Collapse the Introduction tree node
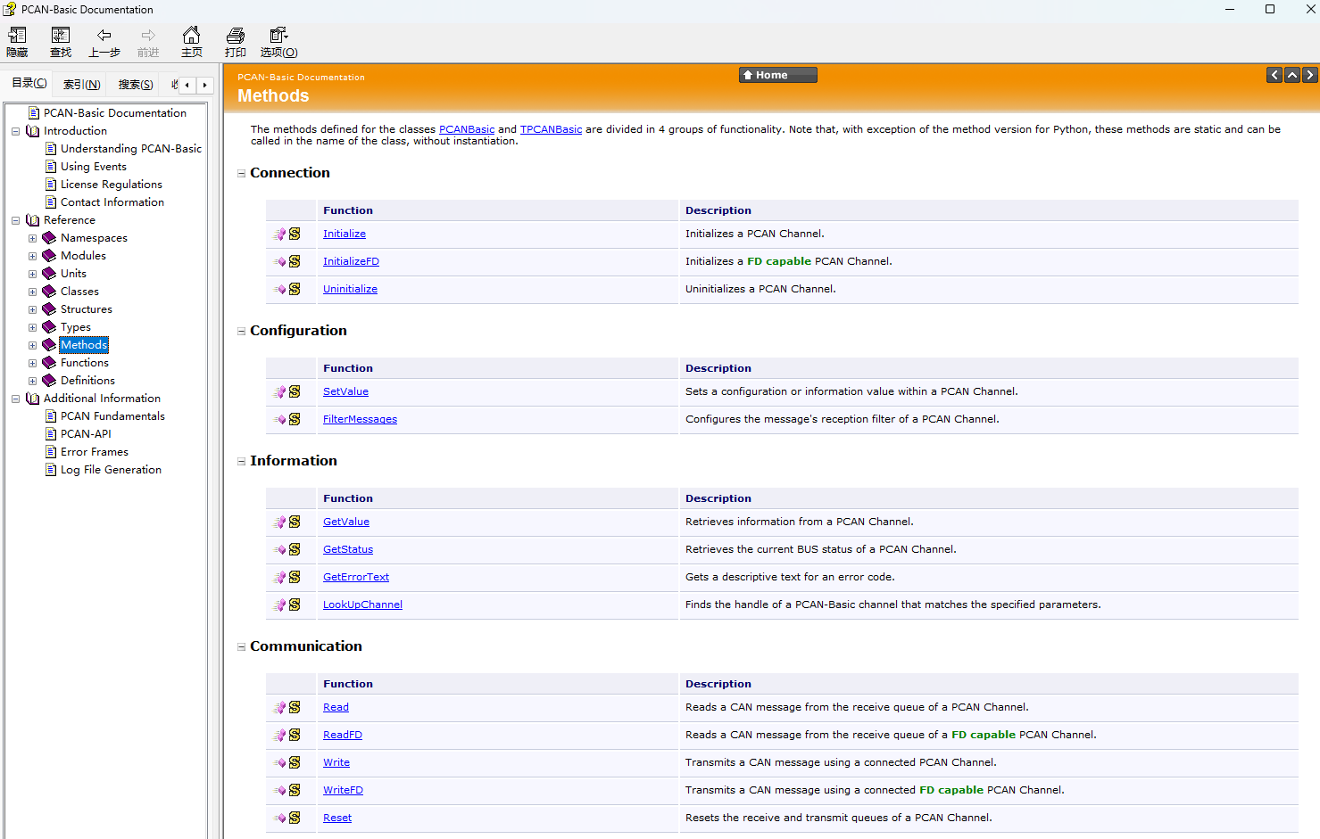 [x=15, y=131]
